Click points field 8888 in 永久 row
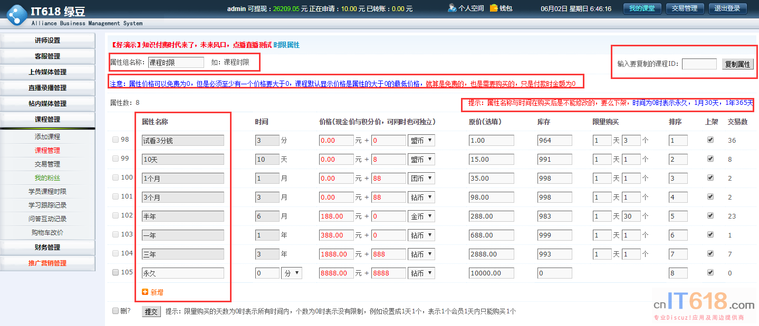 (388, 273)
